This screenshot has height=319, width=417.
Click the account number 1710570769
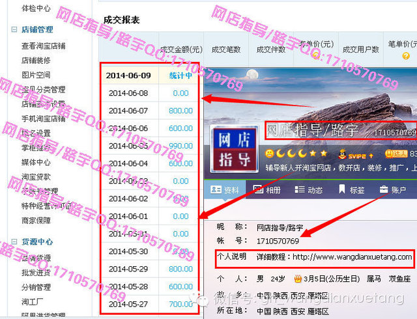point(278,241)
